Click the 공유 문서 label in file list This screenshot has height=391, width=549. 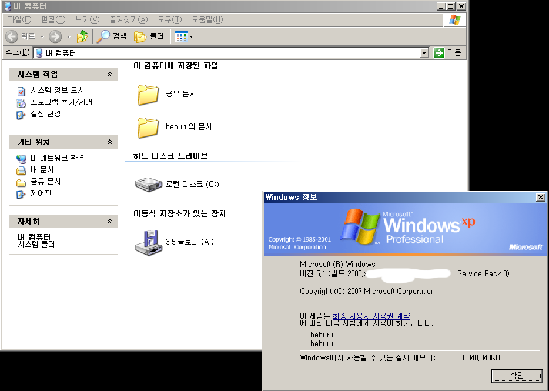pyautogui.click(x=180, y=94)
